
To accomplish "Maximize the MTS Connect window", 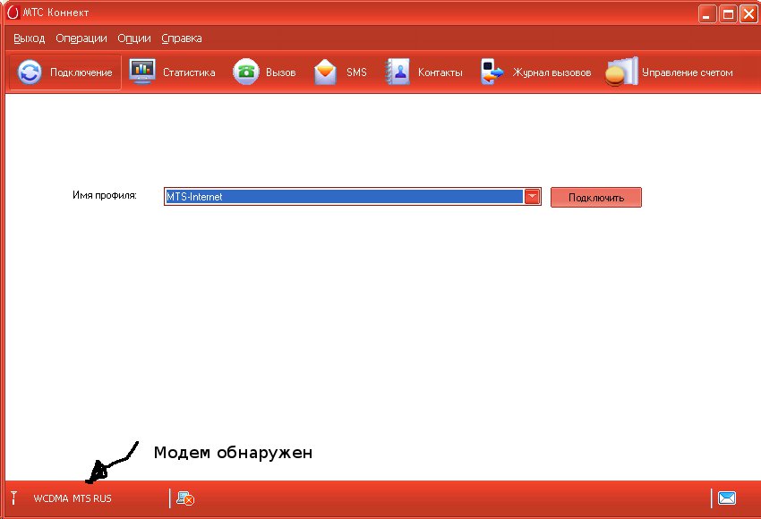I will pyautogui.click(x=727, y=13).
